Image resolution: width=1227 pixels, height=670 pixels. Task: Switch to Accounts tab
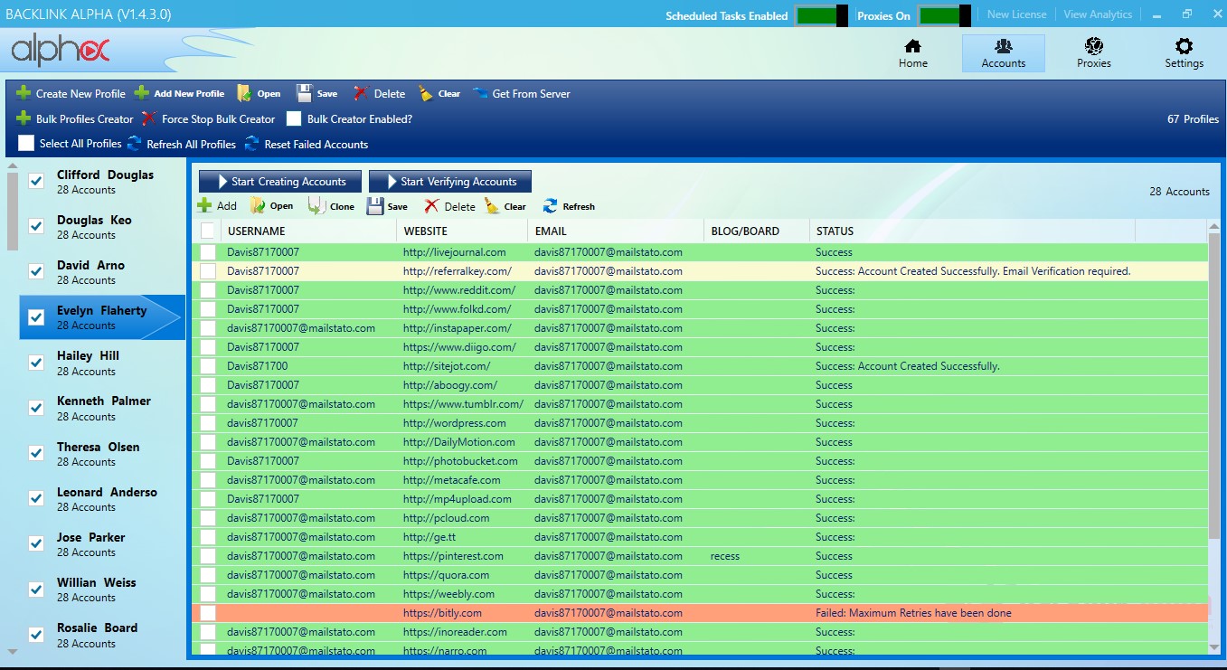(1004, 53)
